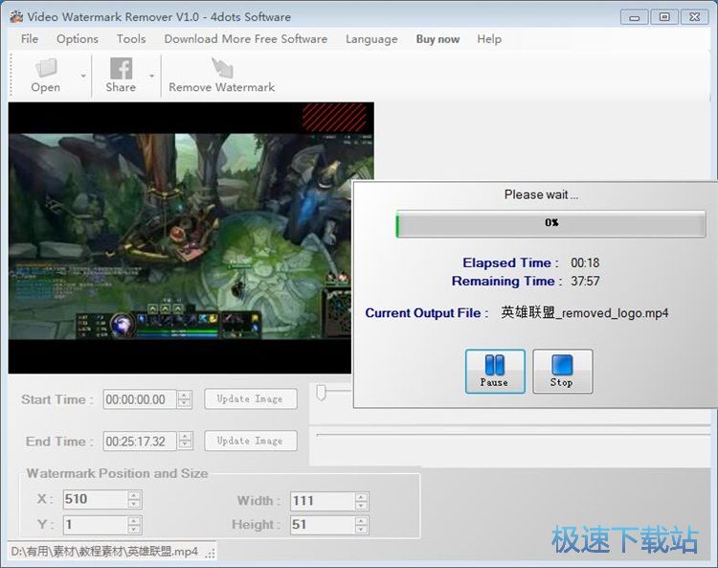Click the Elapsed Time value 00:18
Image resolution: width=718 pixels, height=568 pixels.
(585, 263)
